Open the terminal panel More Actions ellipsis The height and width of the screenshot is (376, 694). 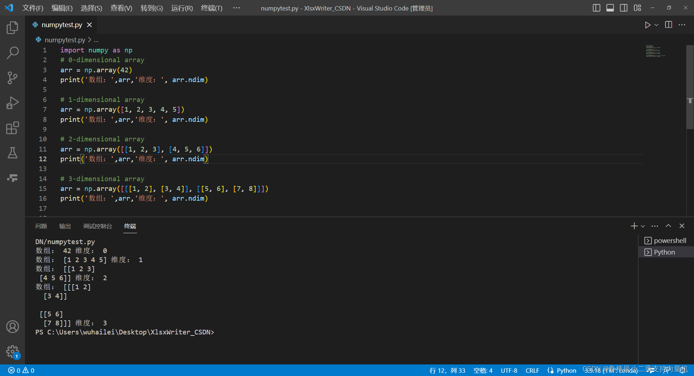[655, 226]
